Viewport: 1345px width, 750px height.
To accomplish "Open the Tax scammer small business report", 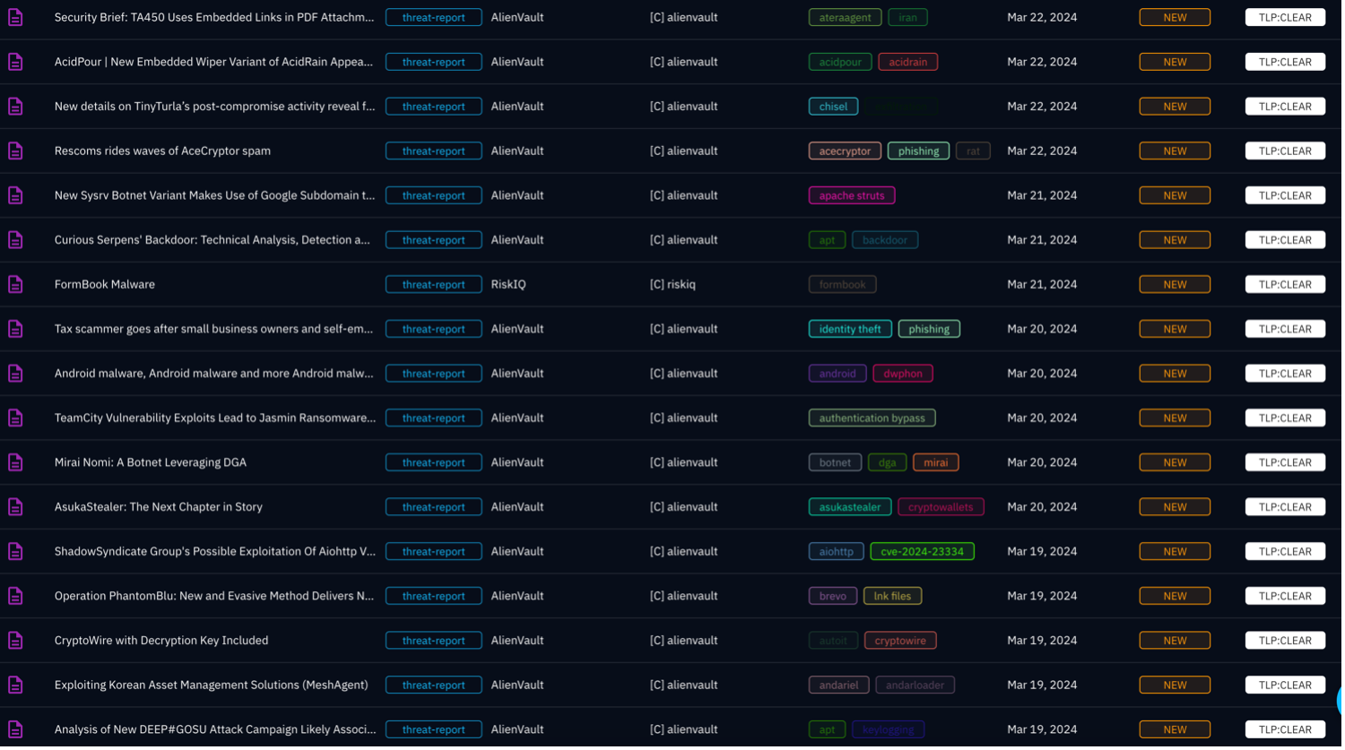I will click(x=213, y=329).
